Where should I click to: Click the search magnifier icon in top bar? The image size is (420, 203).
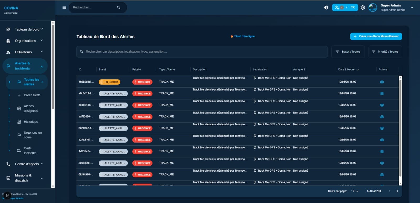[x=119, y=8]
